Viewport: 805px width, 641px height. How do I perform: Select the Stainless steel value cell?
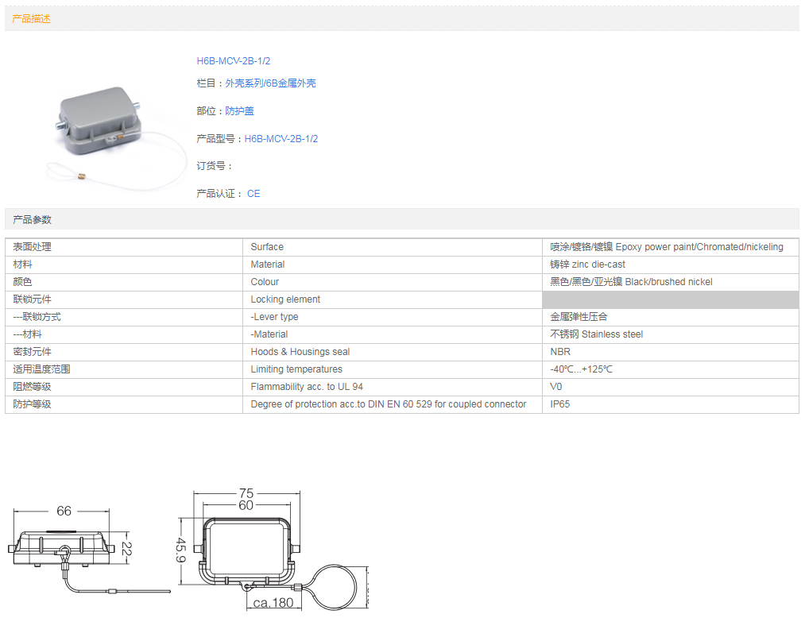point(596,334)
